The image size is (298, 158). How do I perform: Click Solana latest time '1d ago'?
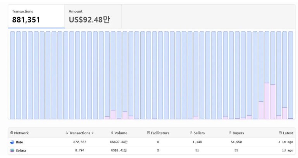tap(288, 150)
